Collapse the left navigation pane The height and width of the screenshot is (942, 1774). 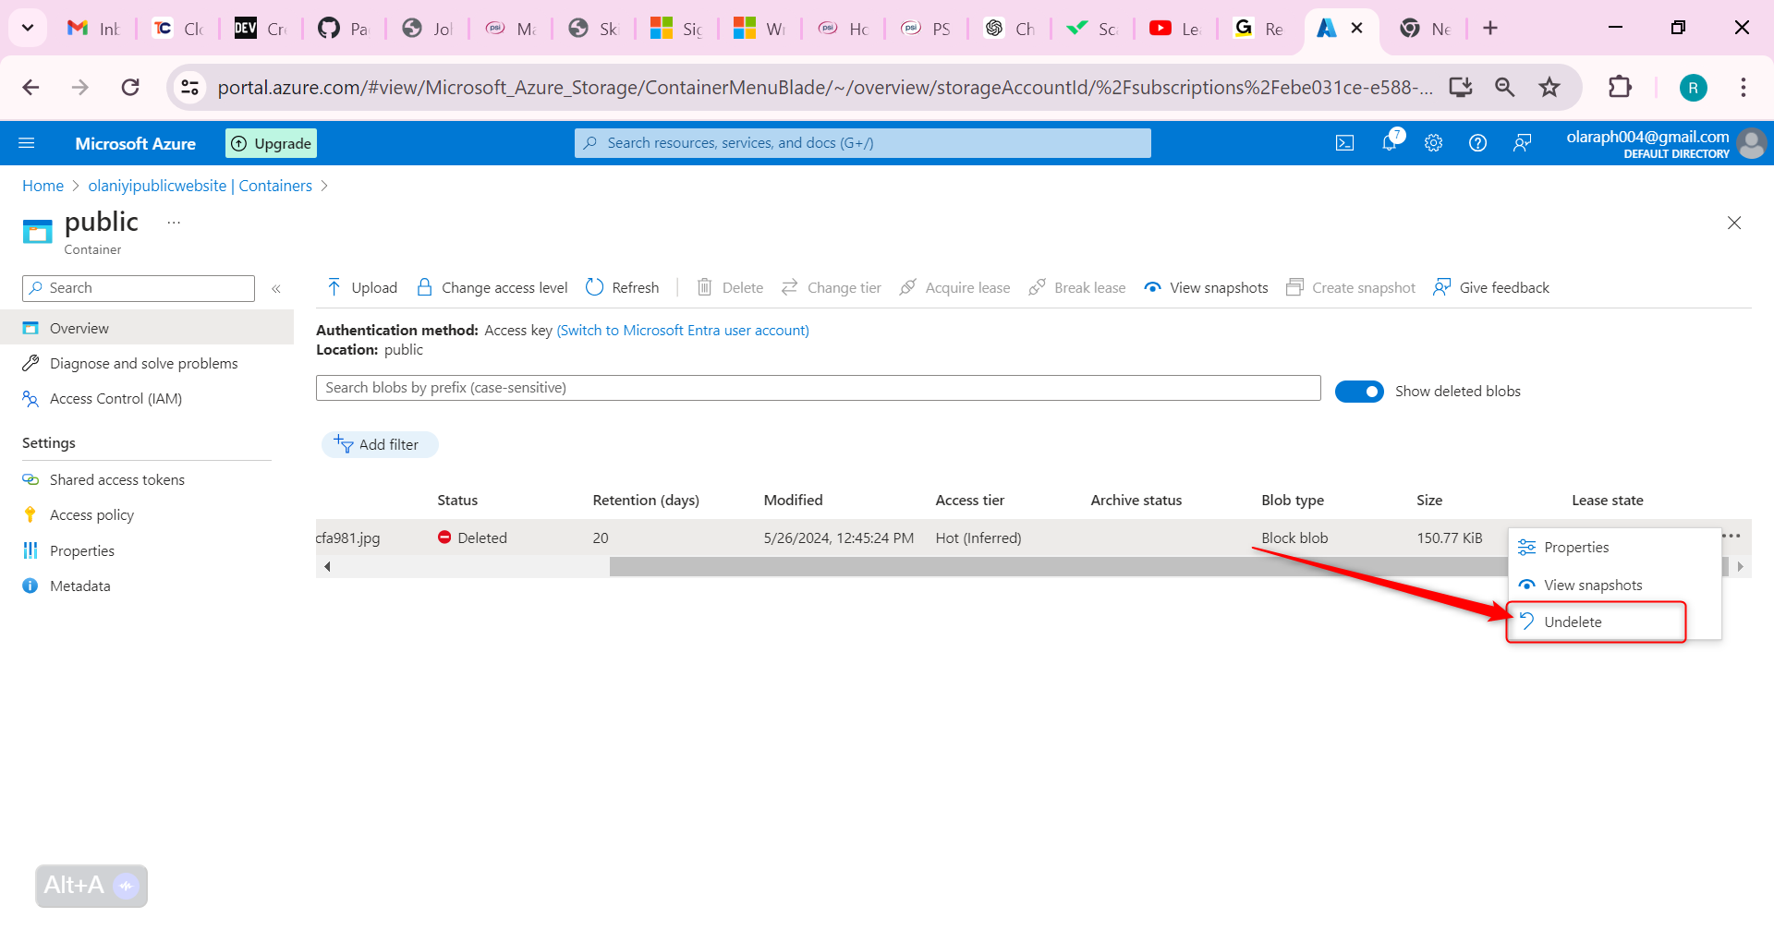276,288
